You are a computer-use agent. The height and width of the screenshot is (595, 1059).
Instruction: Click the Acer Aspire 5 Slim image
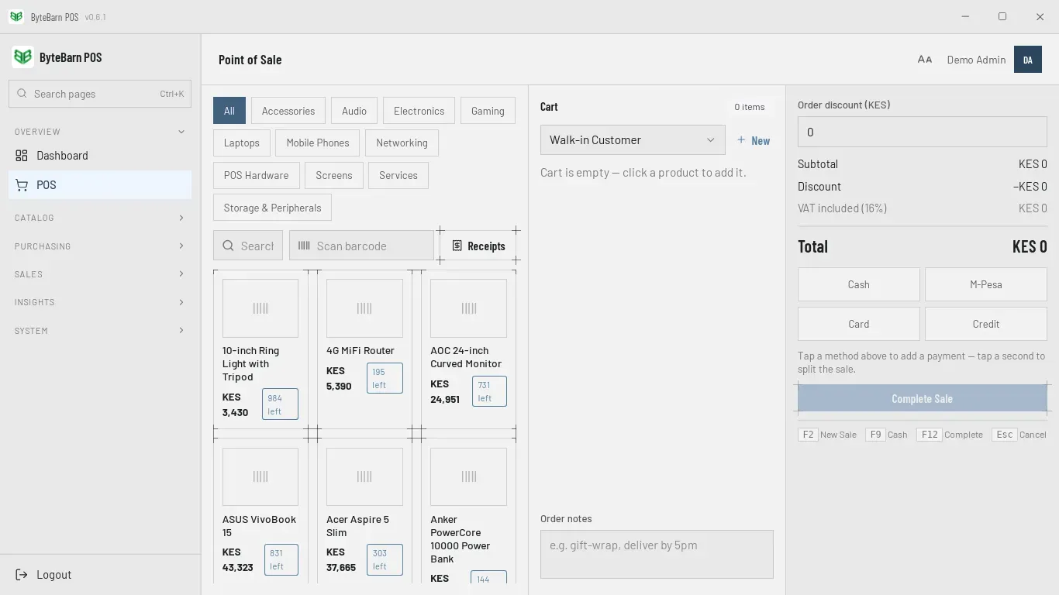[x=364, y=476]
